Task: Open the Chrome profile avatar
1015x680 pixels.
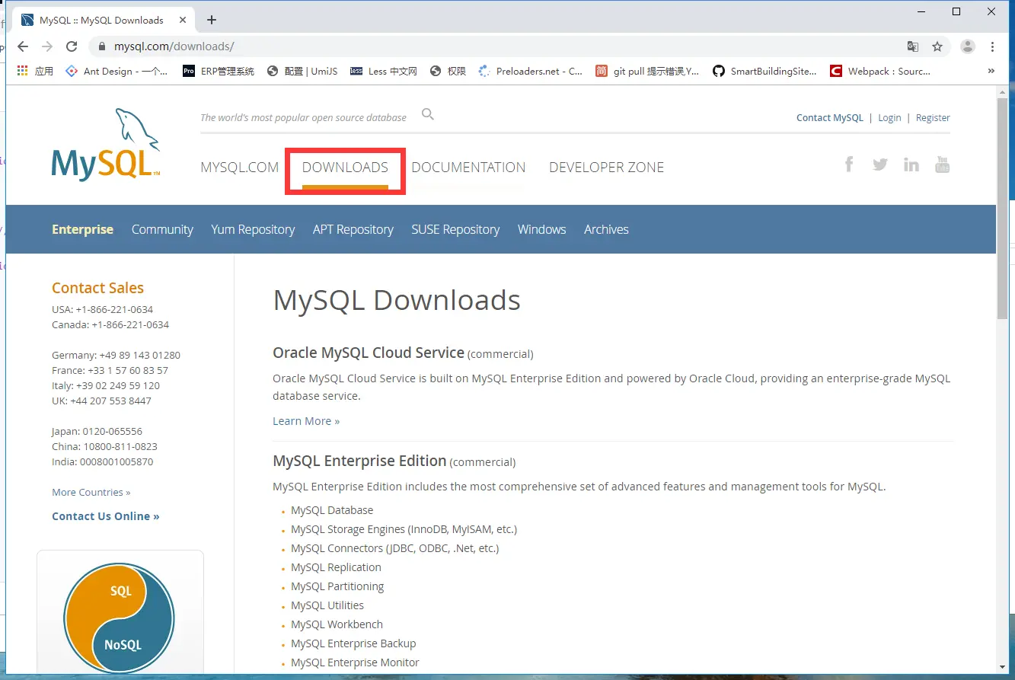Action: [968, 46]
